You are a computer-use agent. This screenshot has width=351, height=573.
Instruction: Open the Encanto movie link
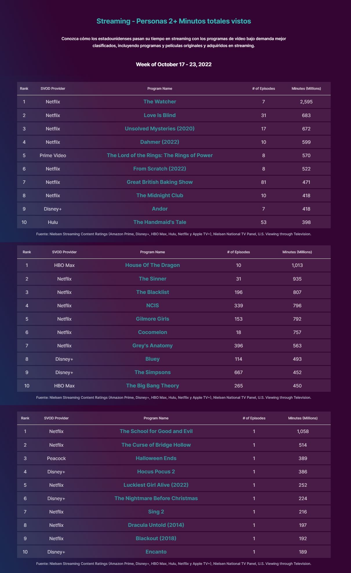156,552
